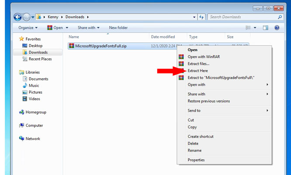Expand arrow after Downloads in address bar

(88, 17)
